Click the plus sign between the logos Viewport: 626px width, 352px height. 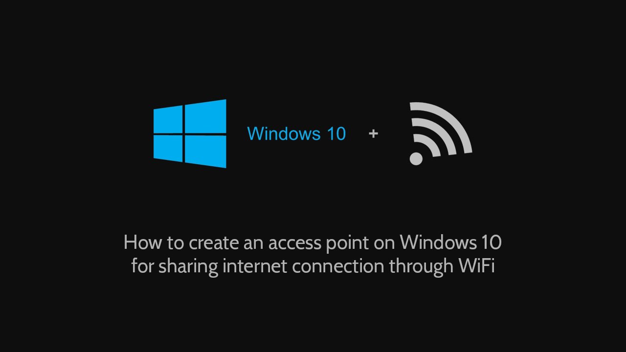373,133
